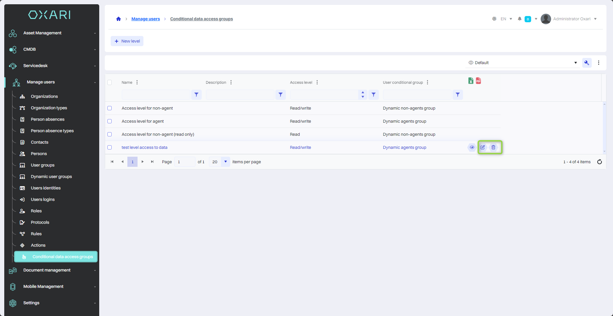Export table to Excel file

pos(471,81)
